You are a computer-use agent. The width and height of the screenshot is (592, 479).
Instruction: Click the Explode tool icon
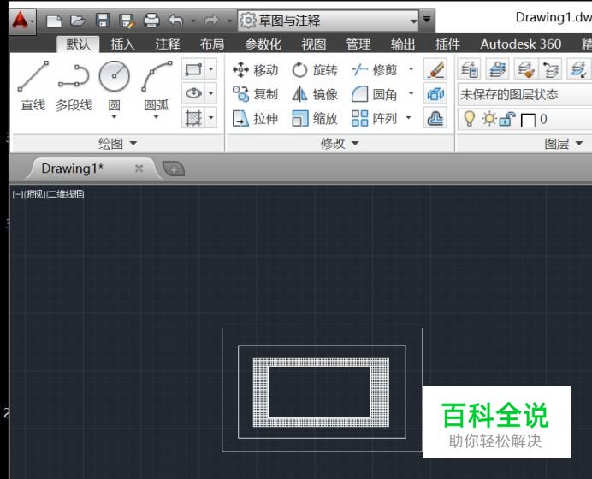(x=435, y=93)
